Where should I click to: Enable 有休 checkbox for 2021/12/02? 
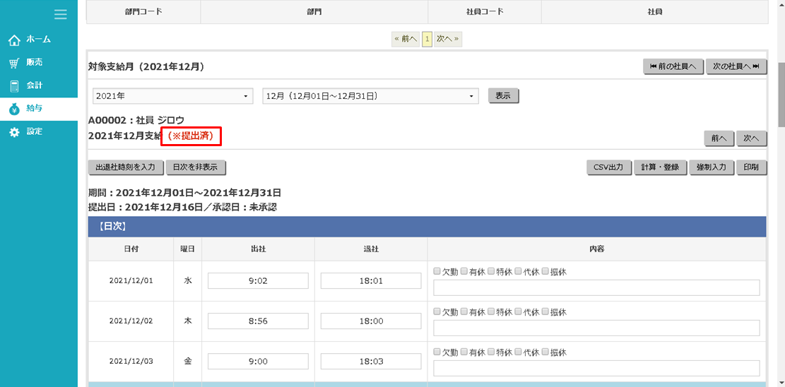tap(464, 311)
